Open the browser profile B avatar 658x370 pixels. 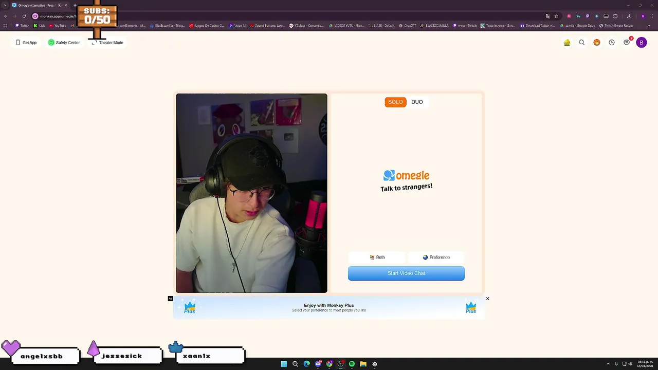coord(643,16)
